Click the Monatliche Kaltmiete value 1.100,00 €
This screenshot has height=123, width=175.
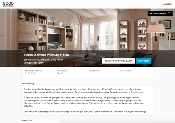click(30, 74)
